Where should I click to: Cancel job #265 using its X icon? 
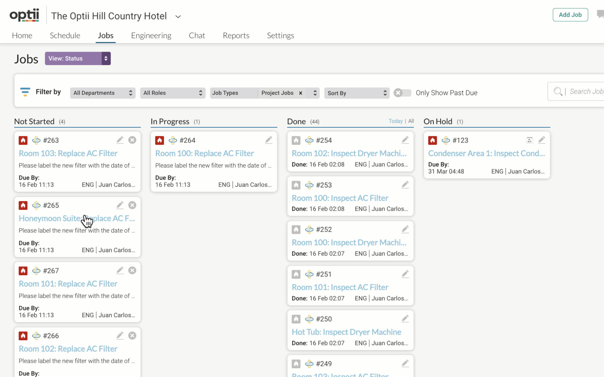click(x=132, y=205)
